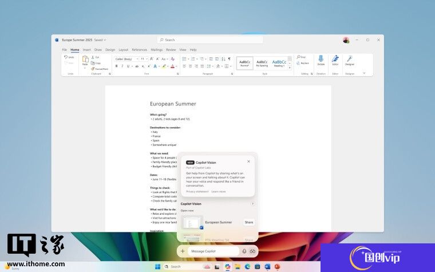Viewport: 435px width, 272px height.
Task: Switch to the Design tab
Action: (x=110, y=50)
